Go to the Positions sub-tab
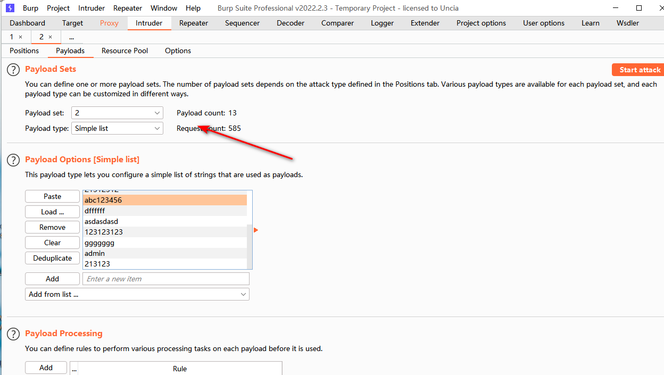Viewport: 664px width, 375px height. pyautogui.click(x=24, y=51)
